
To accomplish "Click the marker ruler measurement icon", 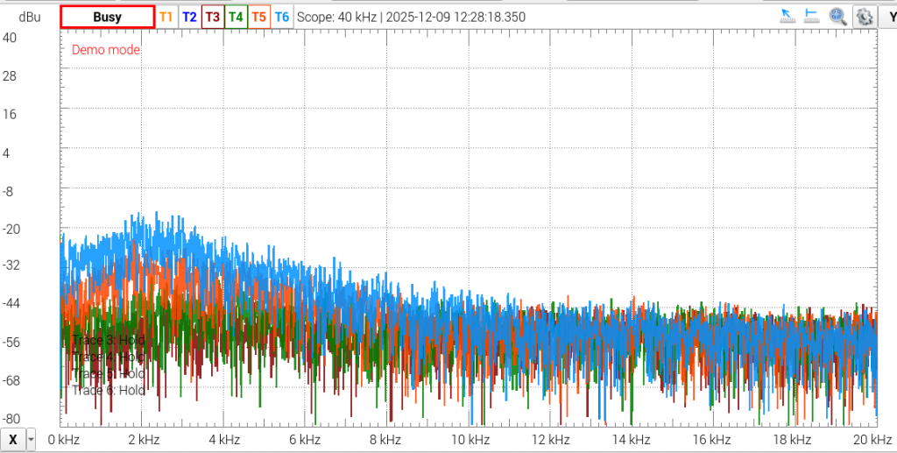I will tap(812, 16).
